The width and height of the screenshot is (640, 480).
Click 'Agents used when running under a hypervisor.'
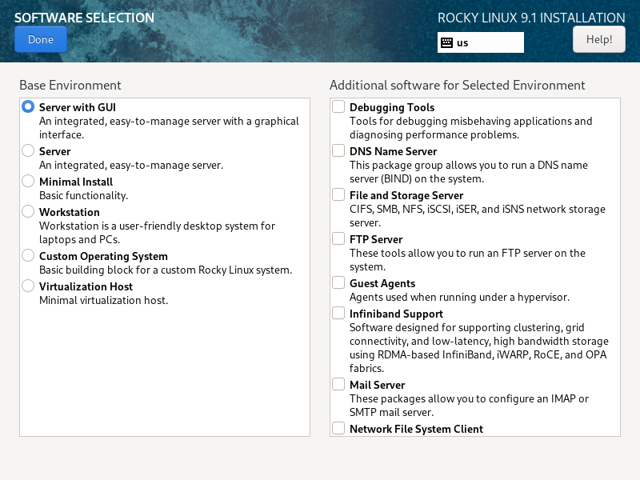(459, 297)
